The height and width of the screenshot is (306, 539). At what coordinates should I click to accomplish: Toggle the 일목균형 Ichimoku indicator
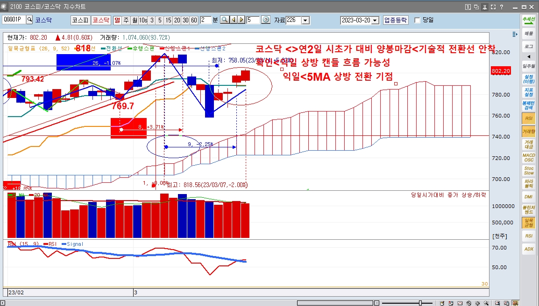coord(528,223)
